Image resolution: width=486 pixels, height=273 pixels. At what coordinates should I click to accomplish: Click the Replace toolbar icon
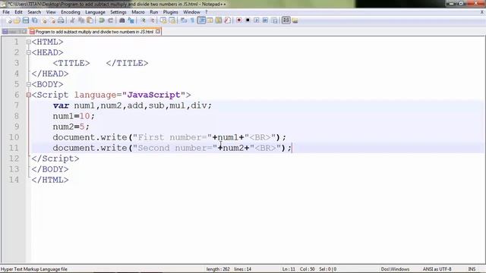point(131,20)
